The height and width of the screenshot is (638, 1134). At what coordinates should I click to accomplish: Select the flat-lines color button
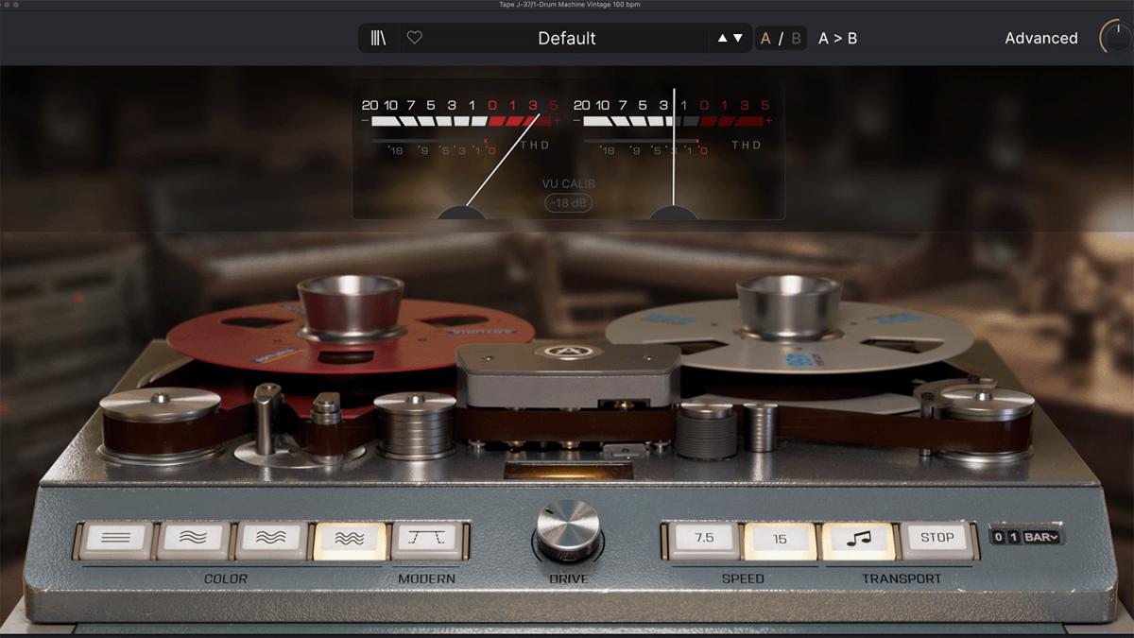click(x=116, y=540)
